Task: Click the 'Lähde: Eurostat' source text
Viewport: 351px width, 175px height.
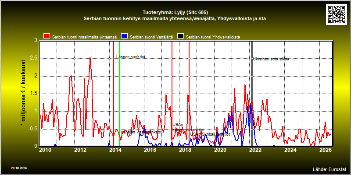Action: point(330,169)
